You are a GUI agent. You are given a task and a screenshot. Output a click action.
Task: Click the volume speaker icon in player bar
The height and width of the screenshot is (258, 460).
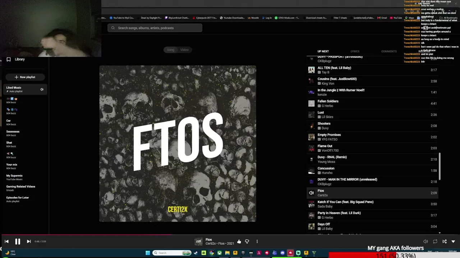point(425,242)
